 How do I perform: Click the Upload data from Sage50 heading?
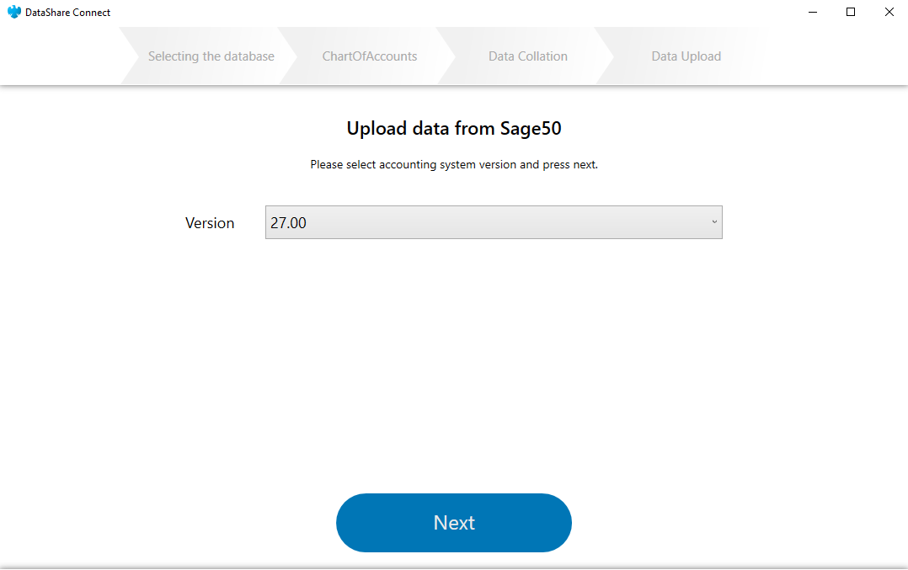[x=453, y=128]
